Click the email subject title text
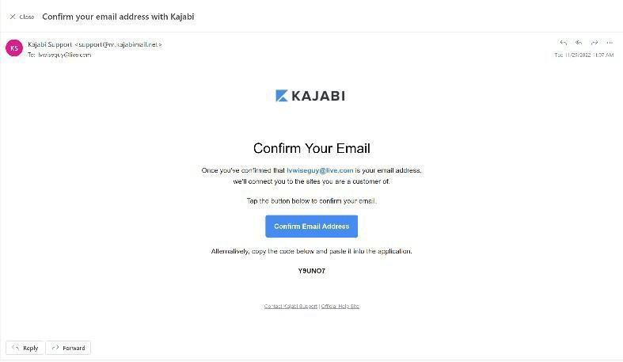The width and height of the screenshot is (623, 362). 118,17
